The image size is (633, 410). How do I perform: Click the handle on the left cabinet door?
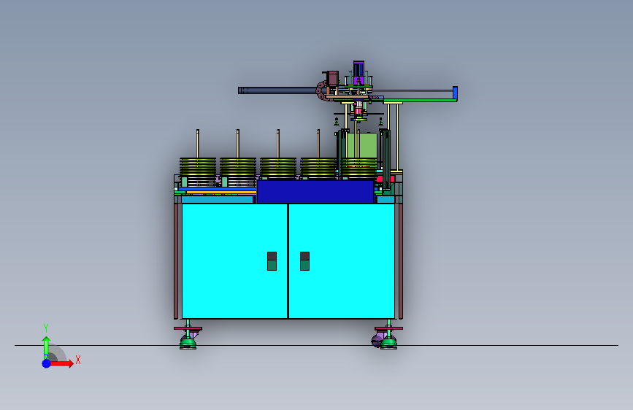pyautogui.click(x=272, y=261)
